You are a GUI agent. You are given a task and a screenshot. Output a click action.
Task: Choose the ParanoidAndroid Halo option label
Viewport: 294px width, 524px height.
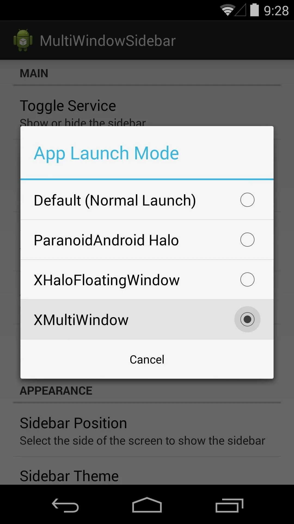click(x=106, y=240)
